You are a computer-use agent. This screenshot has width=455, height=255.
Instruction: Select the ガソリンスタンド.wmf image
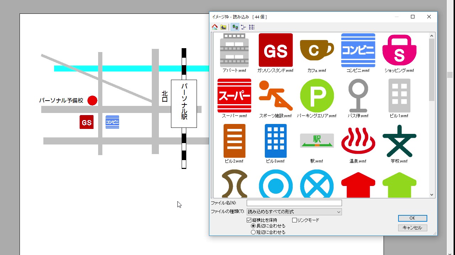[x=275, y=50]
